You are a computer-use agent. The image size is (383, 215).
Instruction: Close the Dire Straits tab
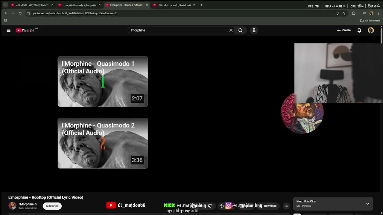(x=52, y=5)
